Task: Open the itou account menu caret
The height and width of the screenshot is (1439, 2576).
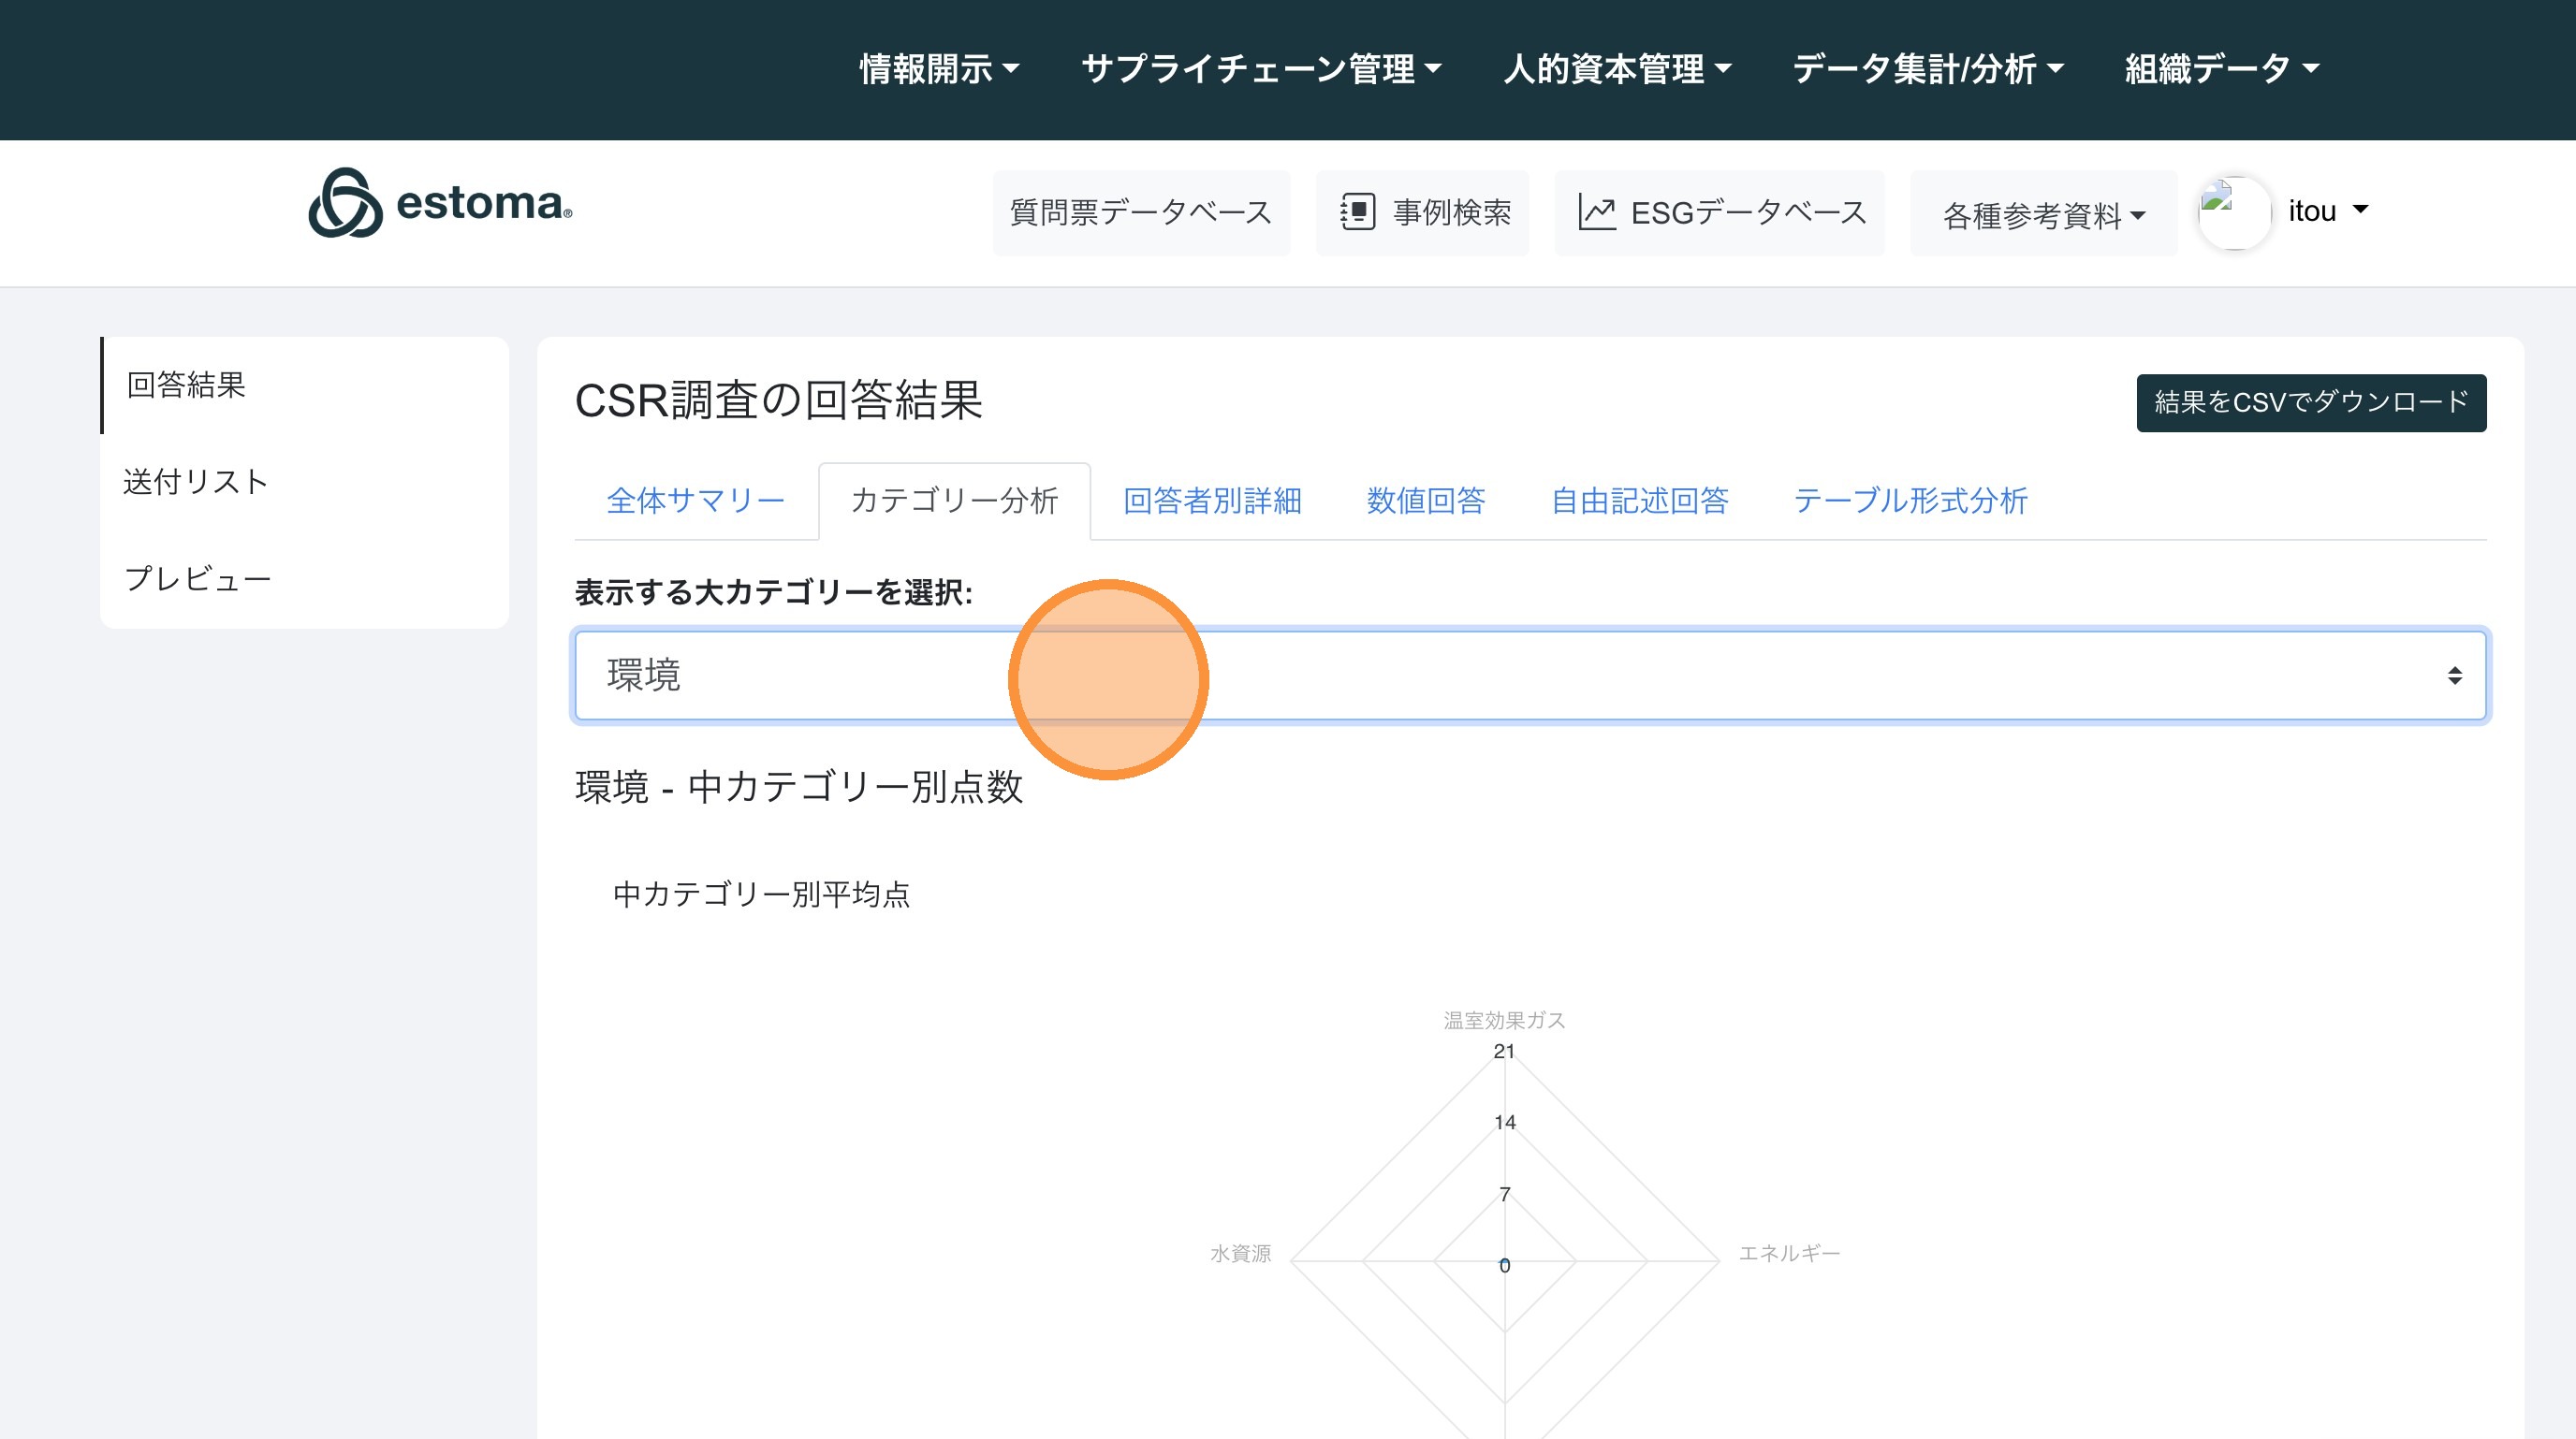Action: tap(2360, 210)
